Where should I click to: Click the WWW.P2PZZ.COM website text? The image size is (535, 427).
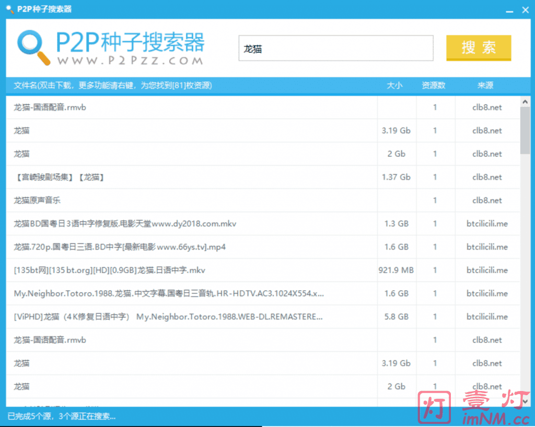coord(130,60)
